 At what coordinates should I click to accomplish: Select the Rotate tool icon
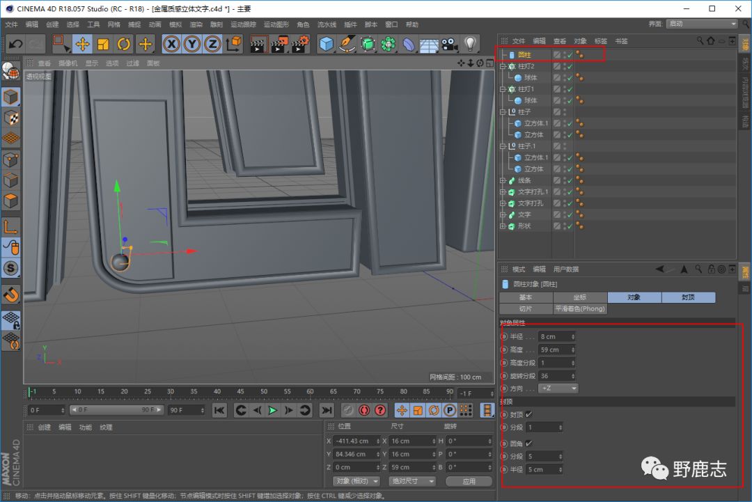pos(124,45)
